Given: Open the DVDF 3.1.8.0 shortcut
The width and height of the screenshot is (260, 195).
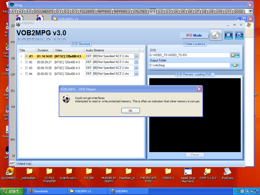Looking at the screenshot, I should click(208, 174).
